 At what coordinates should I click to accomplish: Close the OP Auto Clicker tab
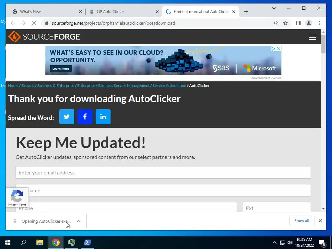click(157, 12)
